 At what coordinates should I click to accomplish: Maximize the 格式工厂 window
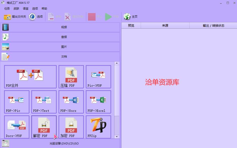coord(228,3)
